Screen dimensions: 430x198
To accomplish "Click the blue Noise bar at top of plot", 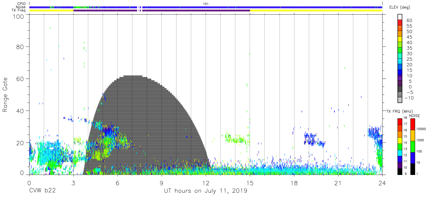I will [206, 7].
